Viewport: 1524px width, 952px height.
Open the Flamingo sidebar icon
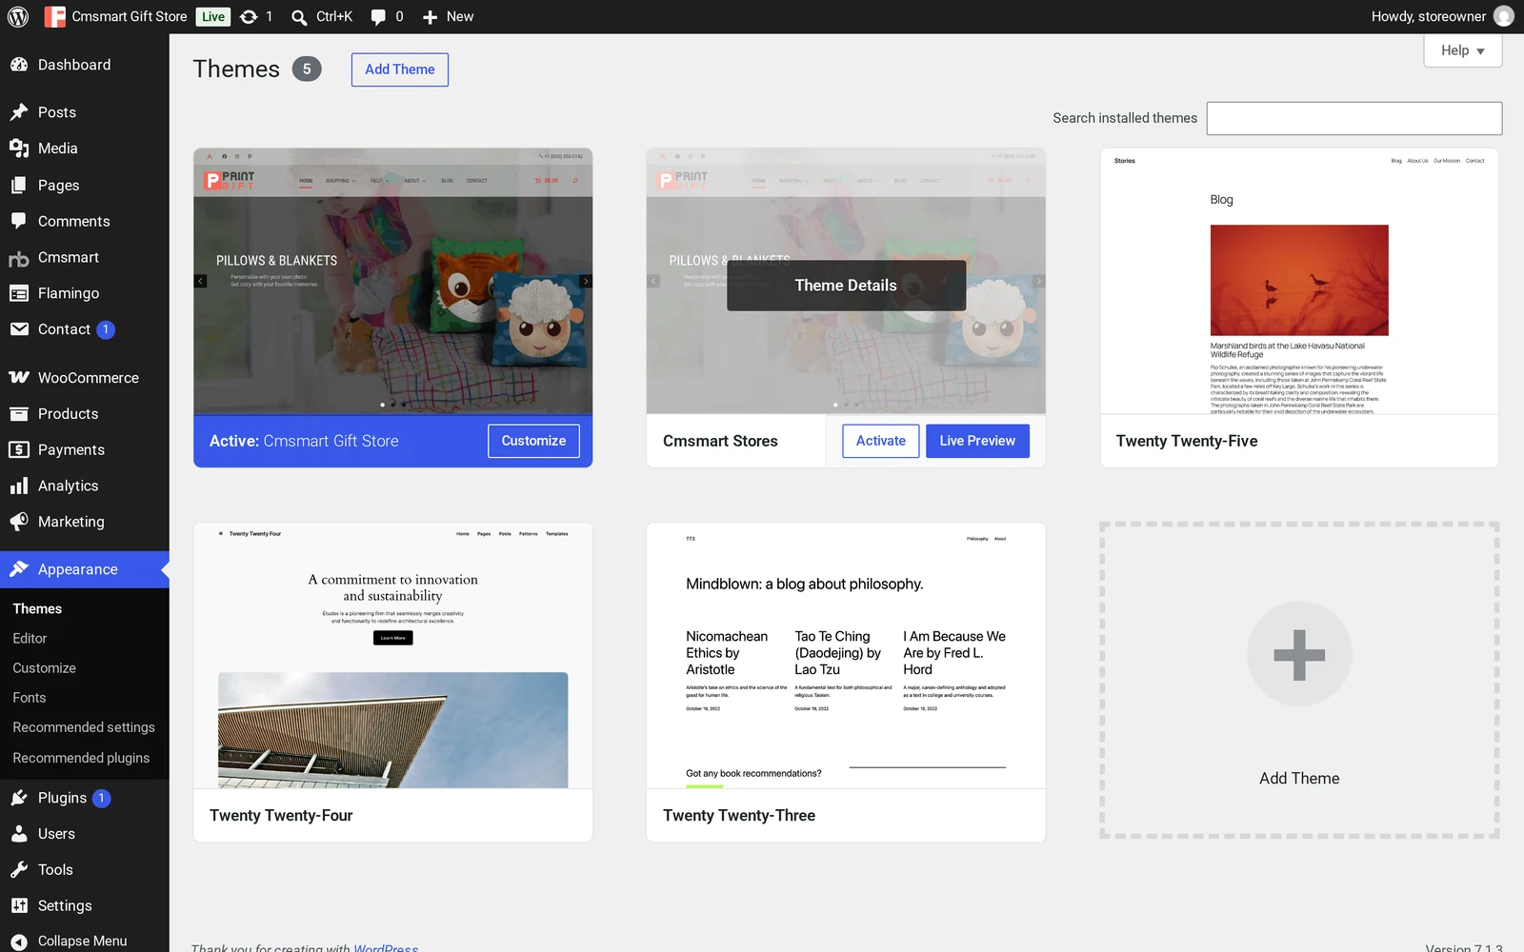(19, 293)
